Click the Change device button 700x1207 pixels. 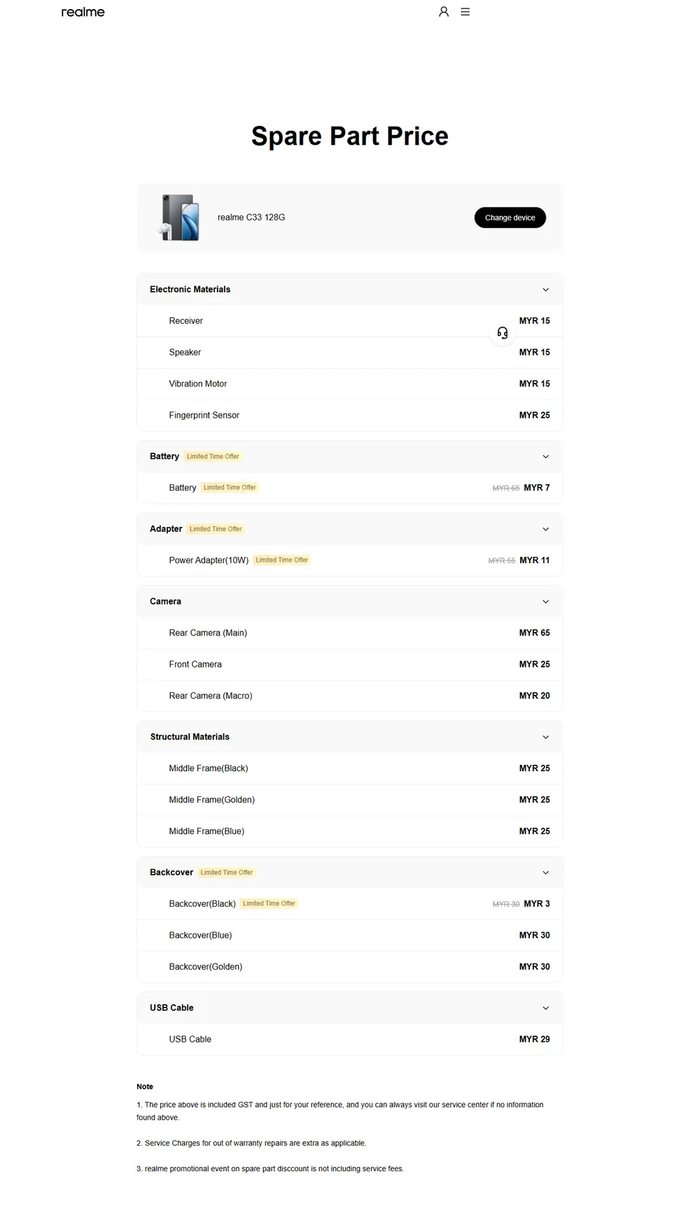(x=510, y=218)
